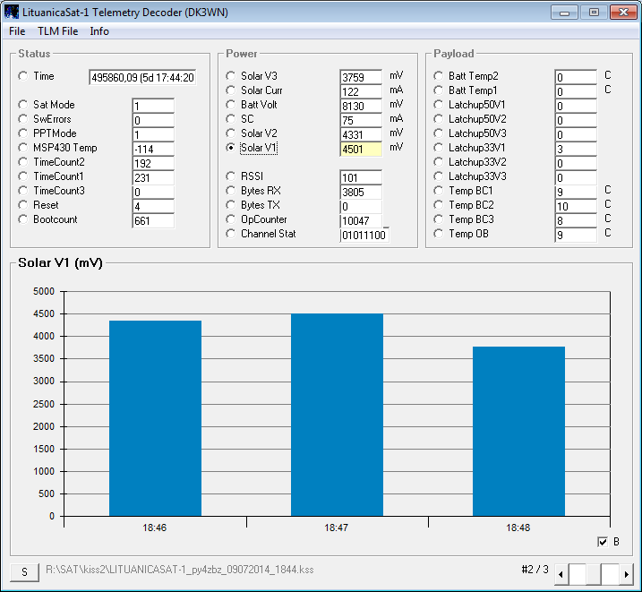Select the Channel Stat radio button
The width and height of the screenshot is (642, 592).
tap(230, 234)
